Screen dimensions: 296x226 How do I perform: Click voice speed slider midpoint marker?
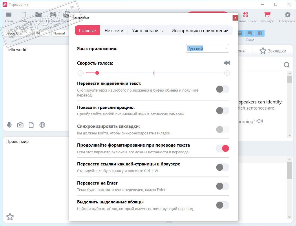(154, 73)
